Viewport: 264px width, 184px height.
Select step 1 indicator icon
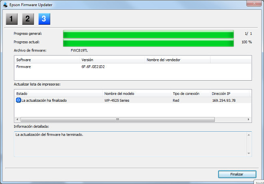[x=12, y=19]
